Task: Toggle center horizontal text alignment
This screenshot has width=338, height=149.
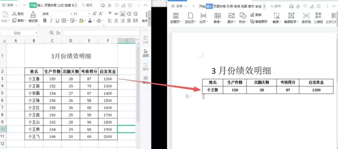Action: tap(116, 21)
